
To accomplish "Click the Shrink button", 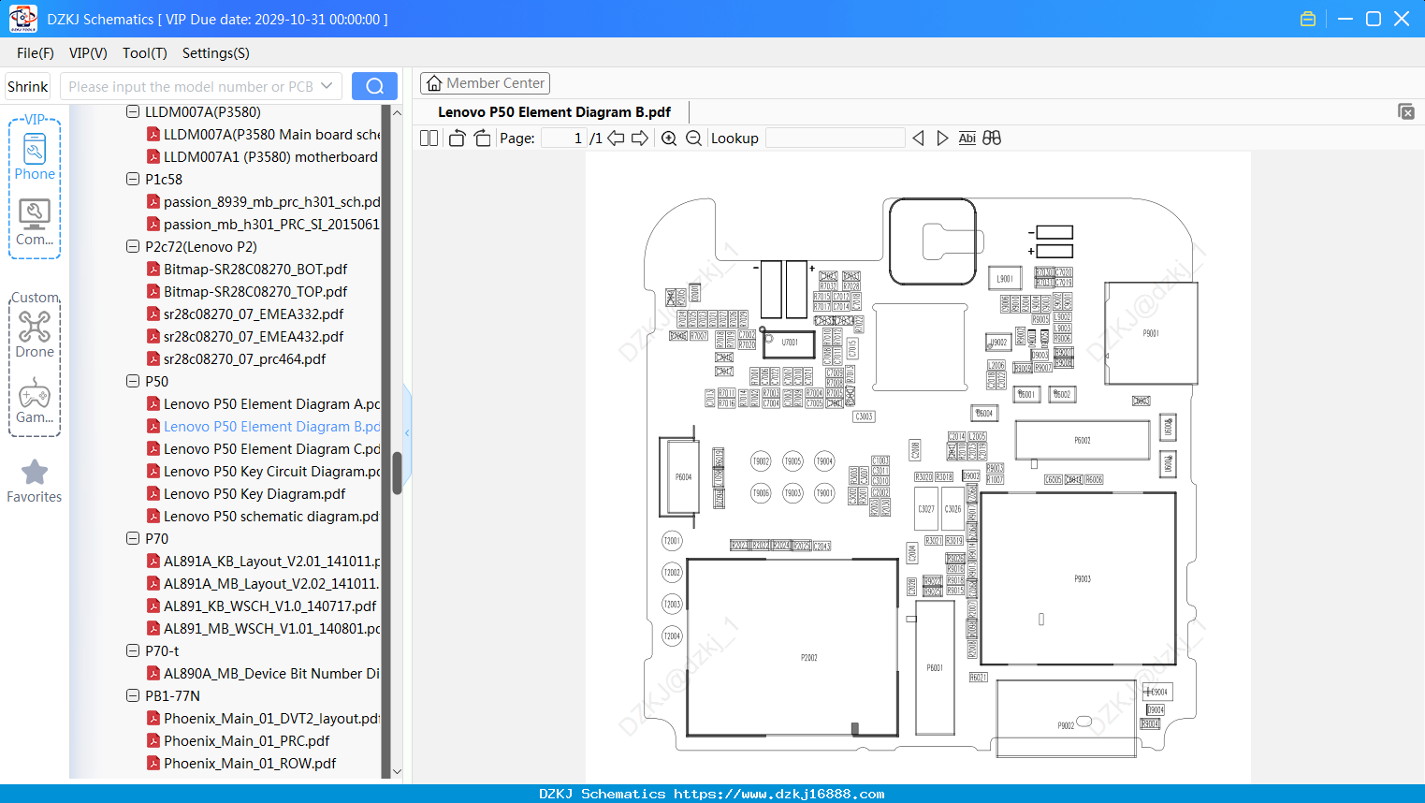I will [x=28, y=86].
